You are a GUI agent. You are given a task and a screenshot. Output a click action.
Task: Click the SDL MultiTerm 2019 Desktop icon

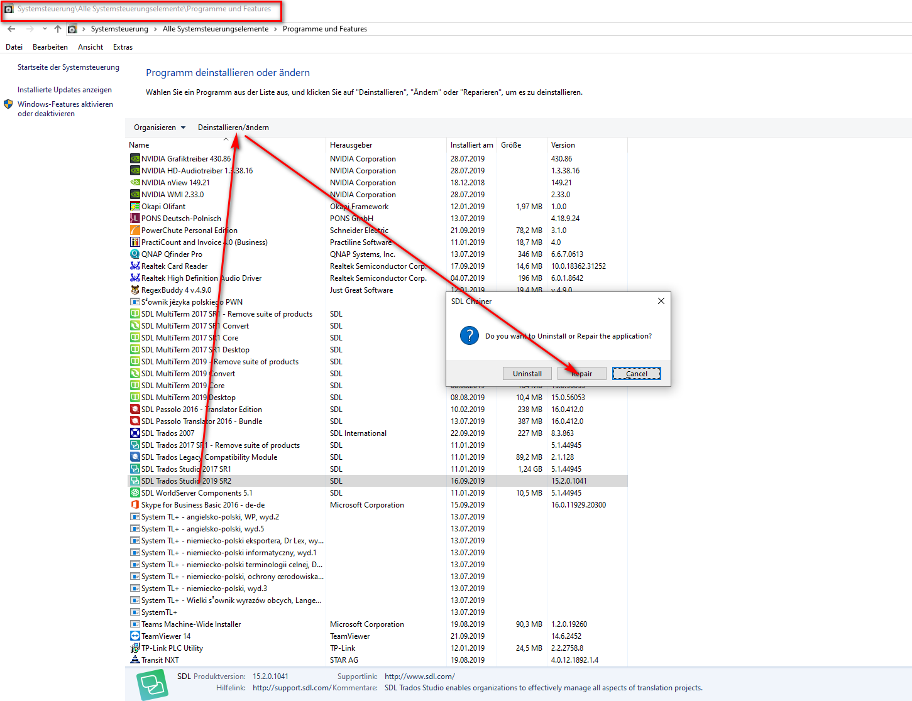coord(135,398)
